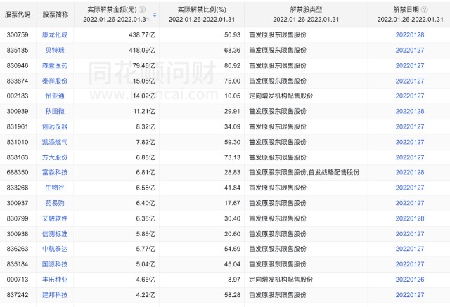This screenshot has height=307, width=450.
Task: Open stock link 秋田微
Action: pos(55,111)
